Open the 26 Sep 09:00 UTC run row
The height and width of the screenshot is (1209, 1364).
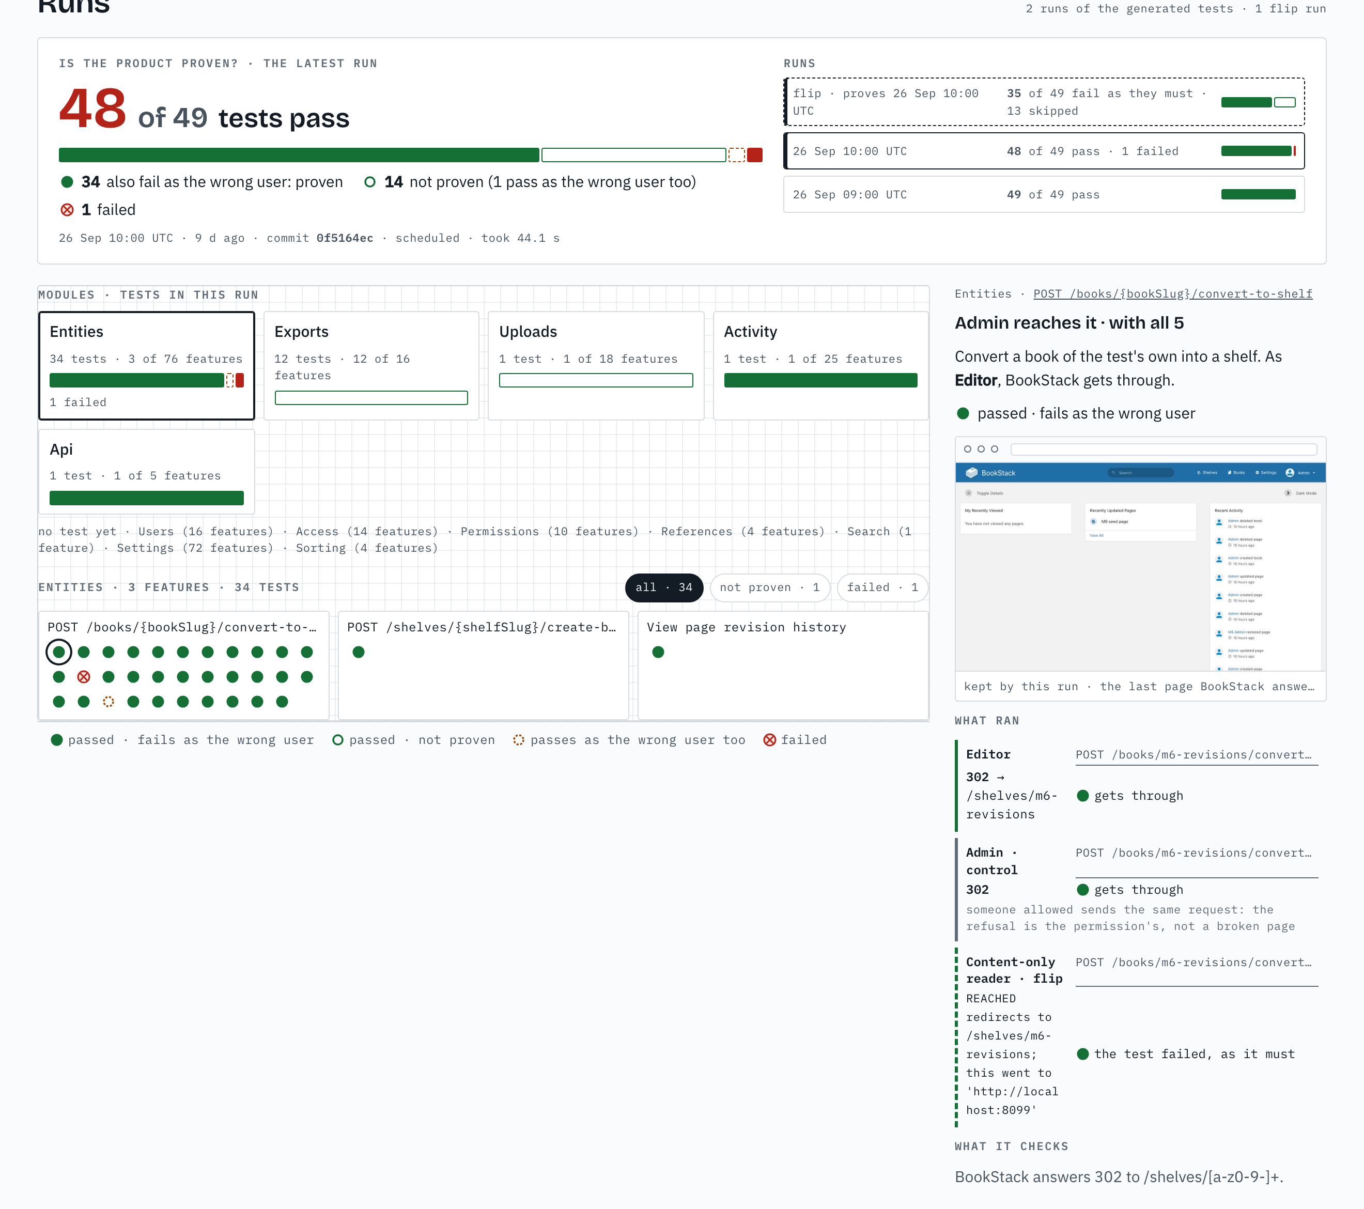click(x=1044, y=195)
